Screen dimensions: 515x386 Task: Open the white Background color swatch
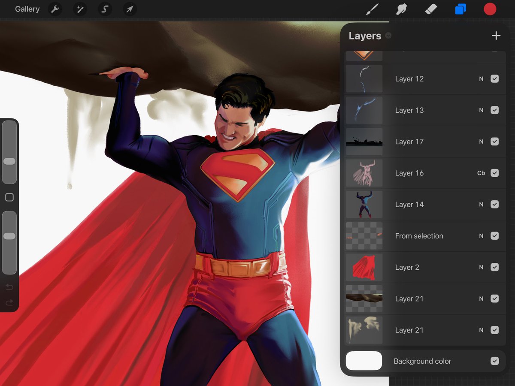click(x=364, y=361)
